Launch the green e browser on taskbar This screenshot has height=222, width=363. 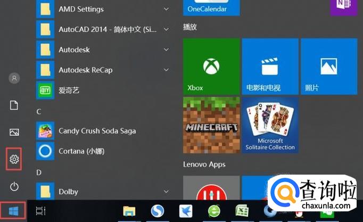pyautogui.click(x=214, y=211)
